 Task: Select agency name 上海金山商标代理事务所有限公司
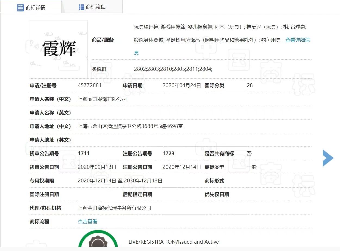[x=114, y=208]
